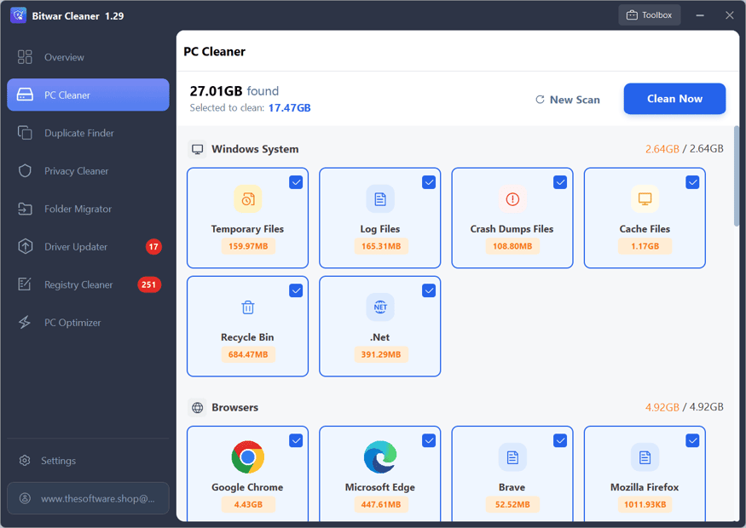The width and height of the screenshot is (746, 528).
Task: Click the driver updates badge showing 17
Action: pos(153,247)
